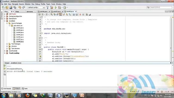Click the Debug Main Project icon
Screen dimensions: 174x98
(60, 7)
